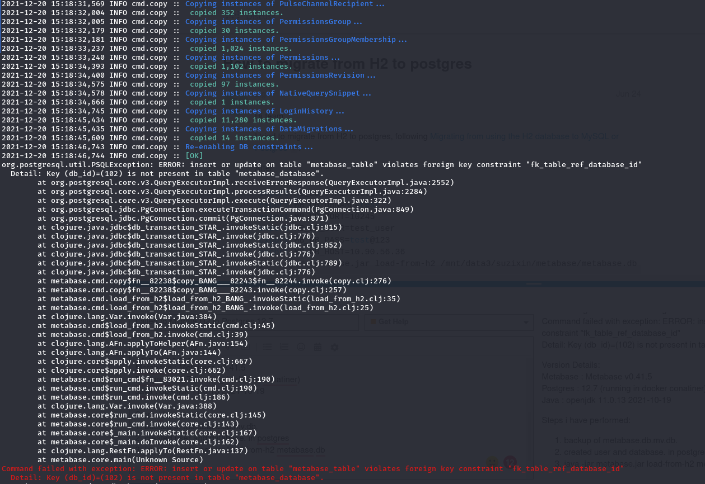Grab the composer resize handle

(x=534, y=284)
